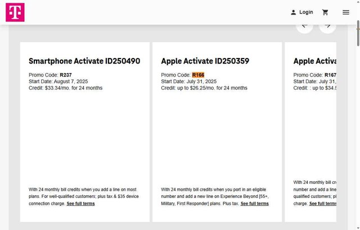Click Start Date July 31, 2025 in ID250359 card
The height and width of the screenshot is (230, 360).
[x=189, y=82]
